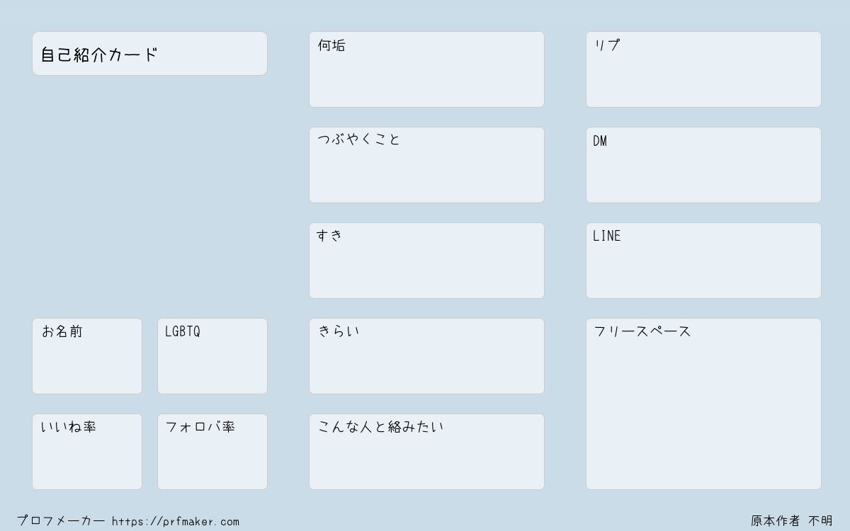Select the LGBTQ field
The image size is (850, 531).
pos(212,356)
